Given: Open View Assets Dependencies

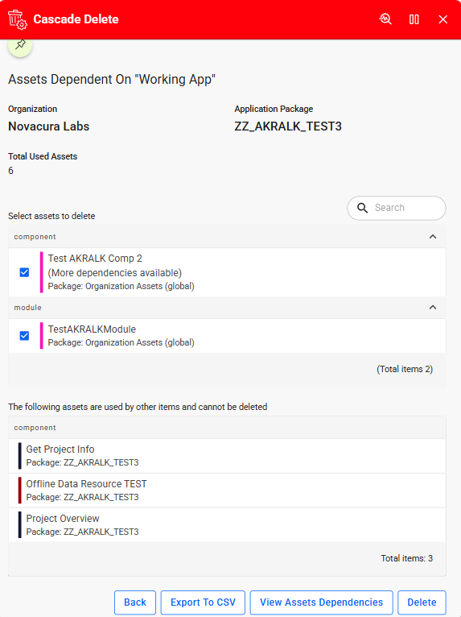Looking at the screenshot, I should click(x=322, y=603).
